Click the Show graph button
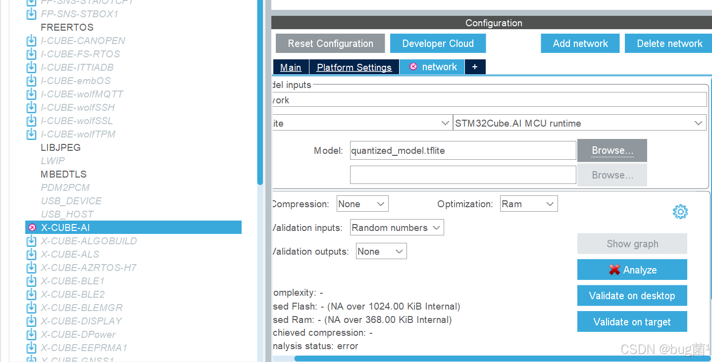712x362 pixels. pos(632,244)
